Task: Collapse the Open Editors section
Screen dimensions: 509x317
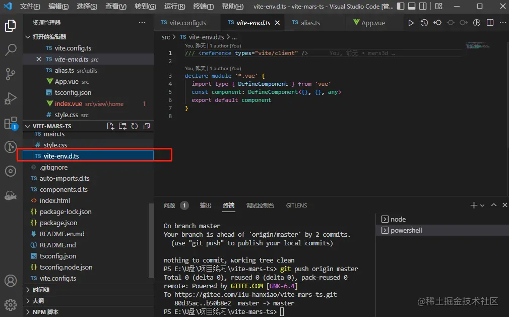Action: [x=28, y=37]
